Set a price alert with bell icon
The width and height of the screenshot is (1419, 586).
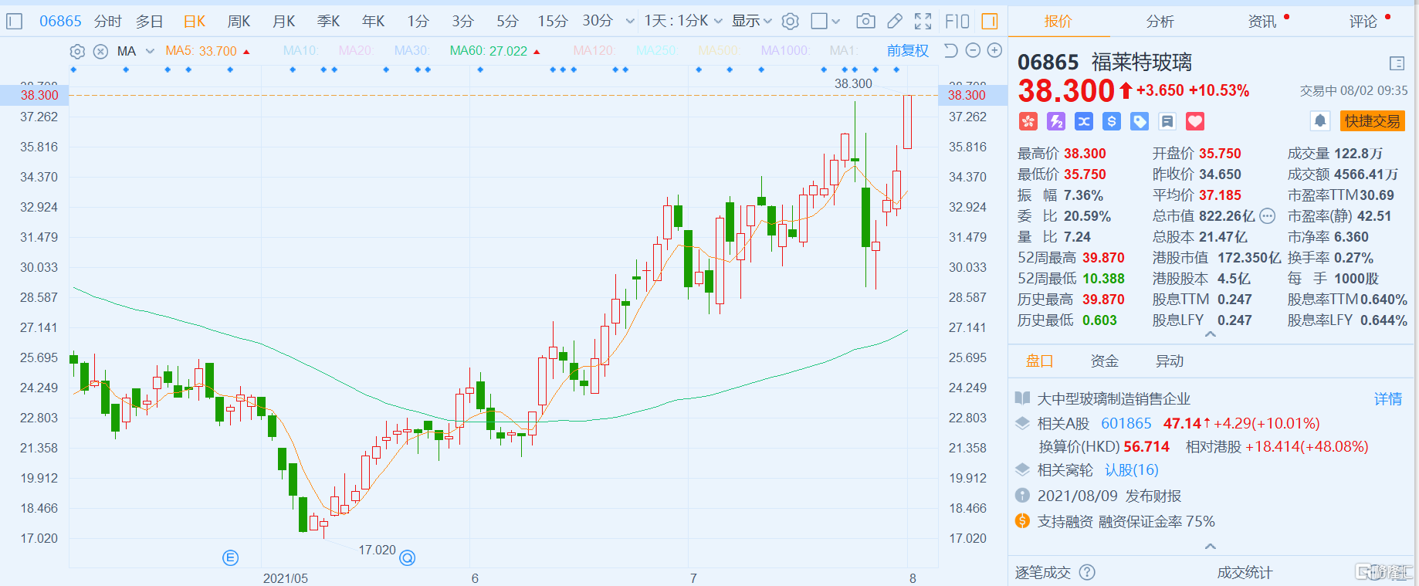(x=1320, y=121)
